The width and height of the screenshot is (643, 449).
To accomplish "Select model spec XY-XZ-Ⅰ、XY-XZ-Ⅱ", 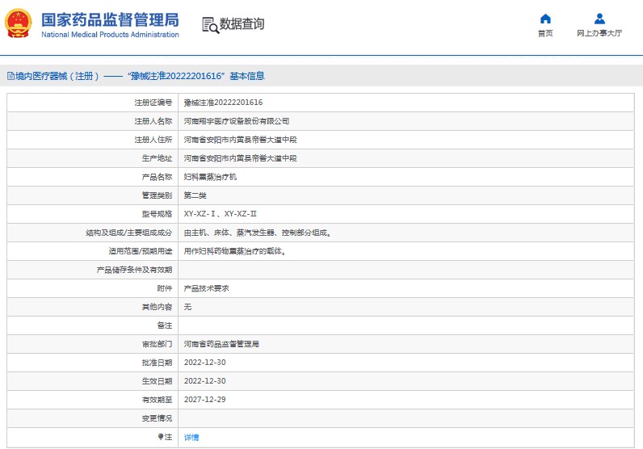I will tap(221, 214).
